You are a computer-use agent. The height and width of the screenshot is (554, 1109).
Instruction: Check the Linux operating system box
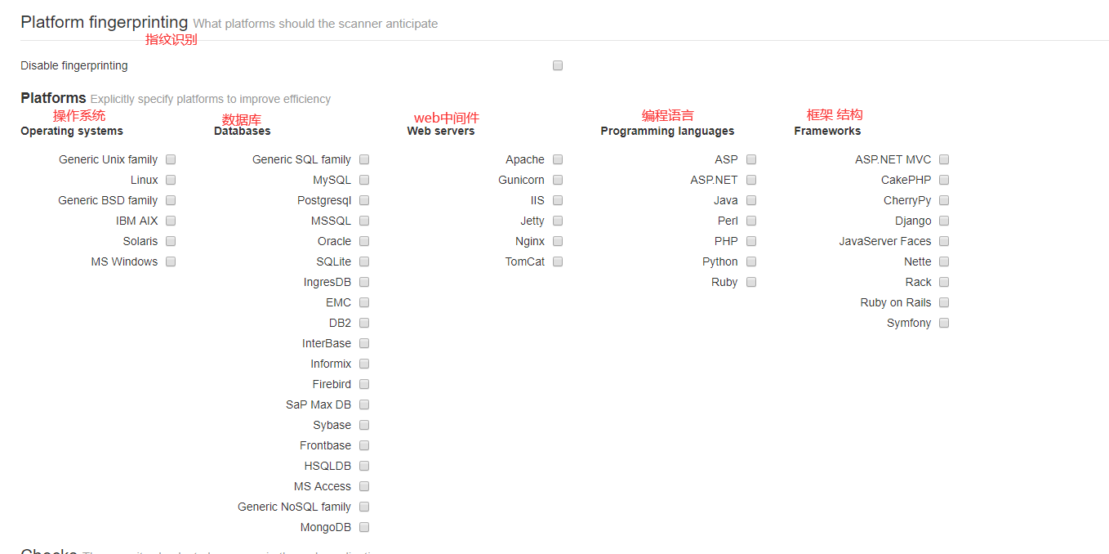point(171,180)
